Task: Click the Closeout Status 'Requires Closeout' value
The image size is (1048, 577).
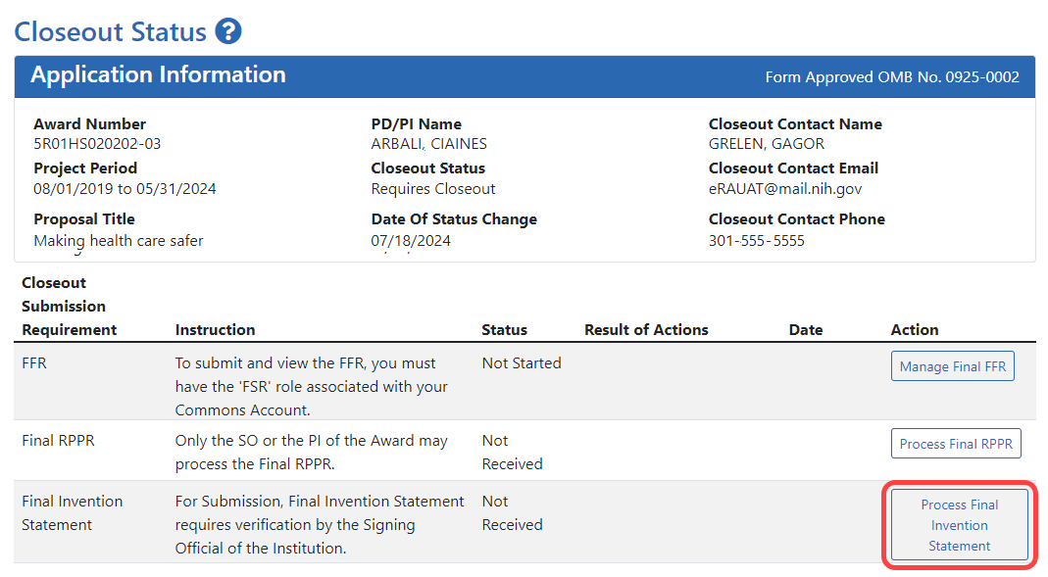Action: click(432, 188)
